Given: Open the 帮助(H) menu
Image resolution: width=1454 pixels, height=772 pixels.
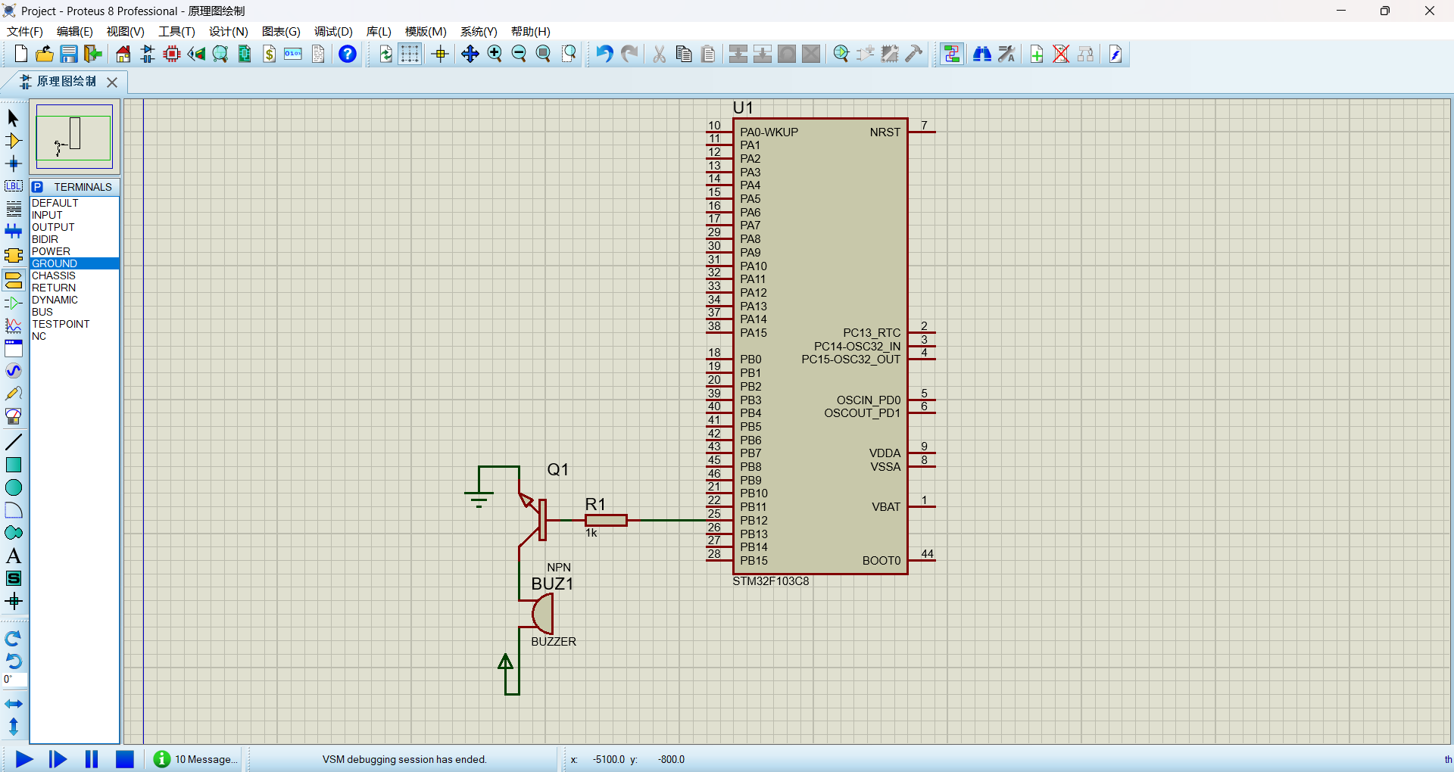Looking at the screenshot, I should tap(531, 31).
